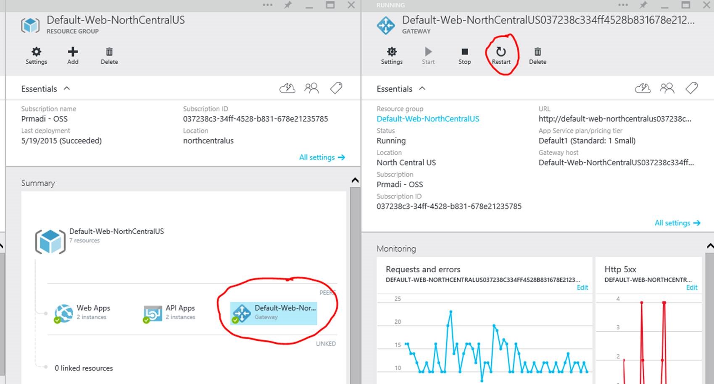Click 0 linked resources in Summary
The image size is (714, 384).
pos(84,368)
